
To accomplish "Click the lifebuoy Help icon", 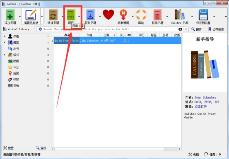I will pos(141,14).
